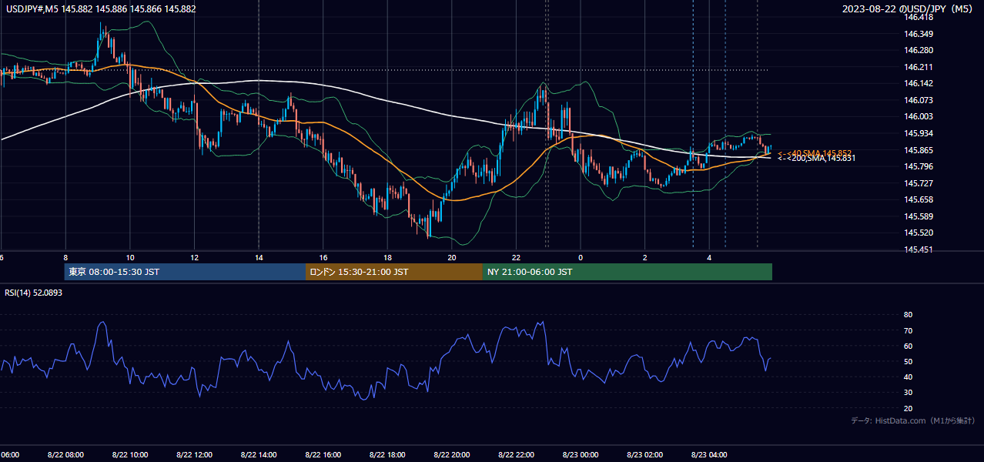
Task: Click hour tick '22' under the price chart
Action: pos(516,257)
